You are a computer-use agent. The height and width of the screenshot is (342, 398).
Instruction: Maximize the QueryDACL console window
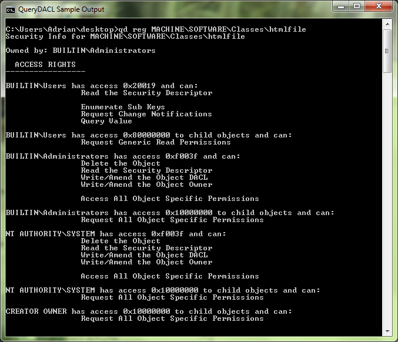pyautogui.click(x=357, y=7)
